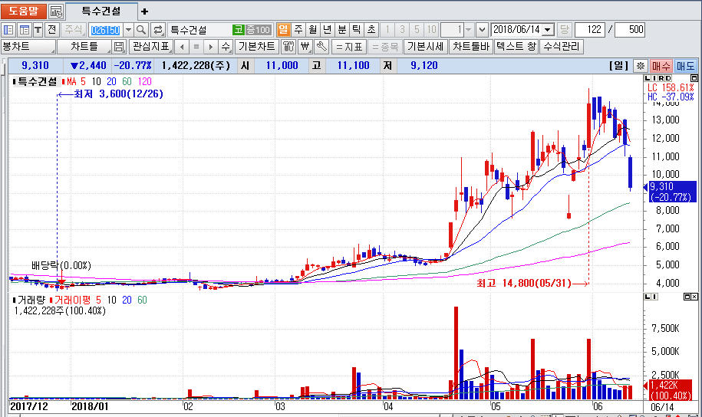
Task: Click the save disk icon next to 차트틀
Action: [119, 47]
